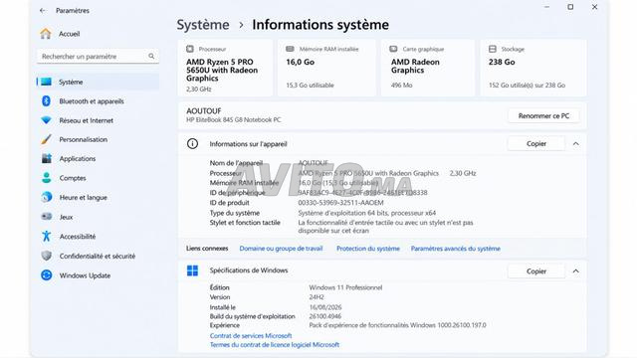Select the Applications sidebar entry

tap(78, 159)
